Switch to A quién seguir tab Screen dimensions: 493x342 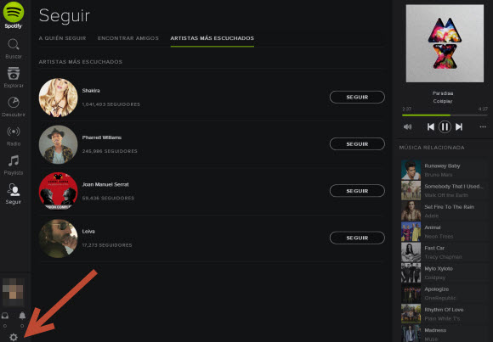(x=62, y=38)
